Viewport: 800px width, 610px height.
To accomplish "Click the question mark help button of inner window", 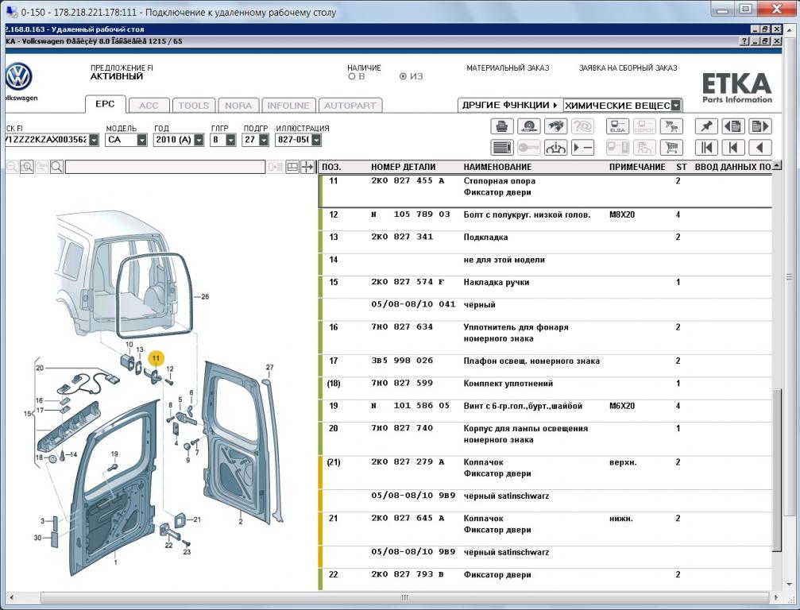I will (745, 41).
